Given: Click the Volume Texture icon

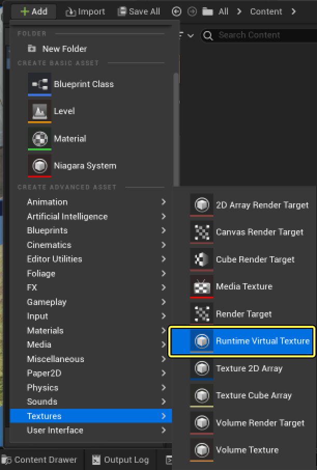Looking at the screenshot, I should pyautogui.click(x=202, y=450).
